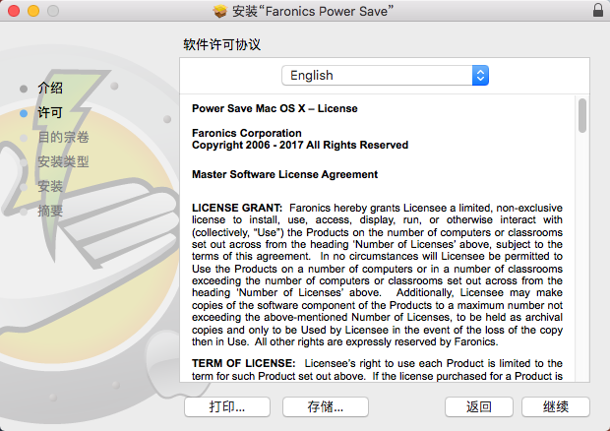Click the window title 安装 Faronics Power Save
Image resolution: width=610 pixels, height=431 pixels.
pos(313,11)
